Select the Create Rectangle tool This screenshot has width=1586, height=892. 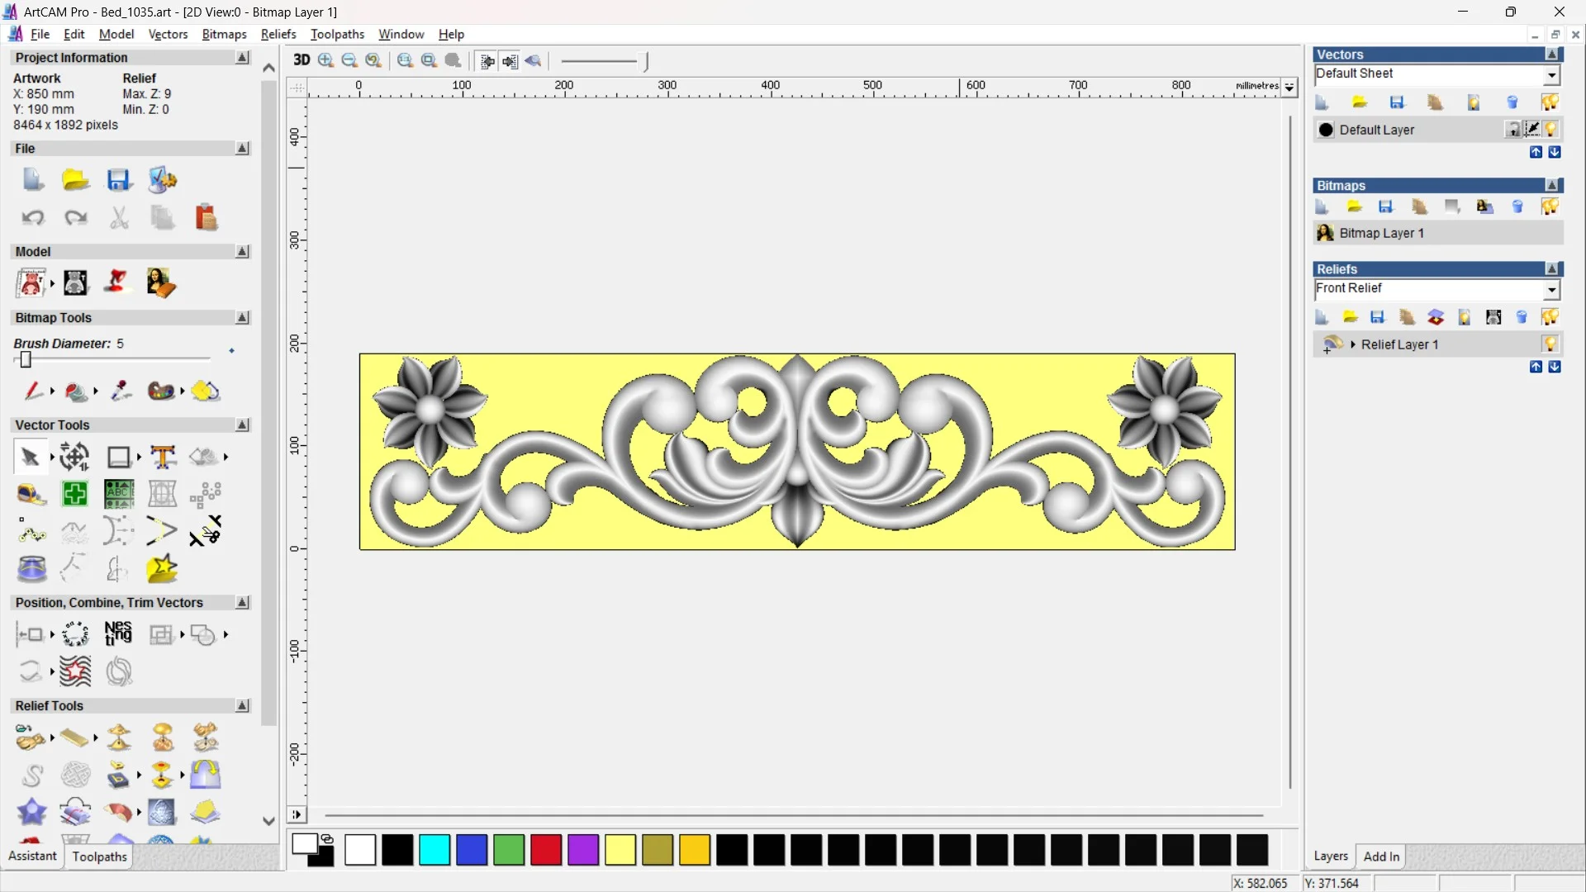[x=119, y=457]
